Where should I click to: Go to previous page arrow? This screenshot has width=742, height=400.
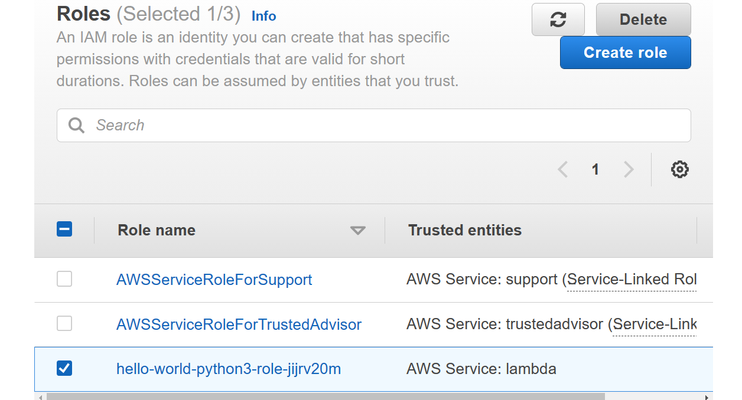tap(562, 170)
